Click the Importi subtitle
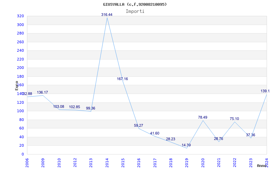Viewport: 270px width, 169px height. [135, 11]
